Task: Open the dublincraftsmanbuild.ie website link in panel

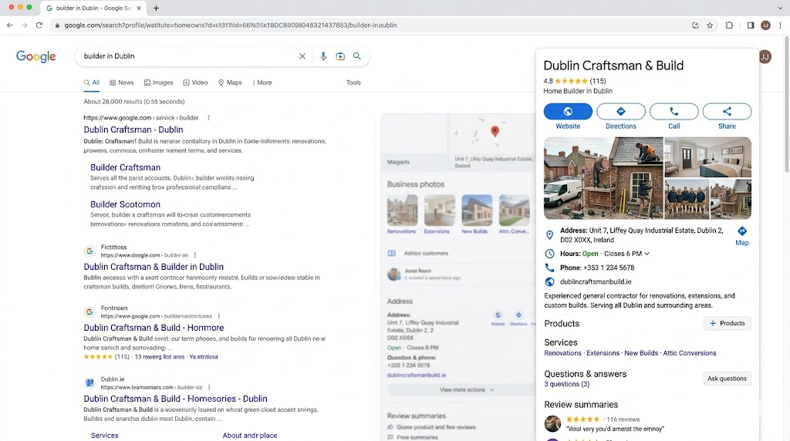Action: click(596, 282)
